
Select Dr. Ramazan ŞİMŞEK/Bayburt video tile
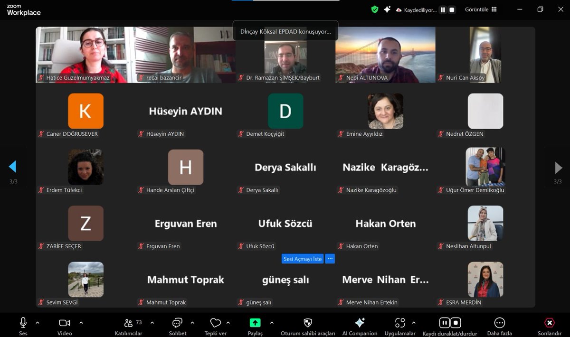tap(285, 55)
